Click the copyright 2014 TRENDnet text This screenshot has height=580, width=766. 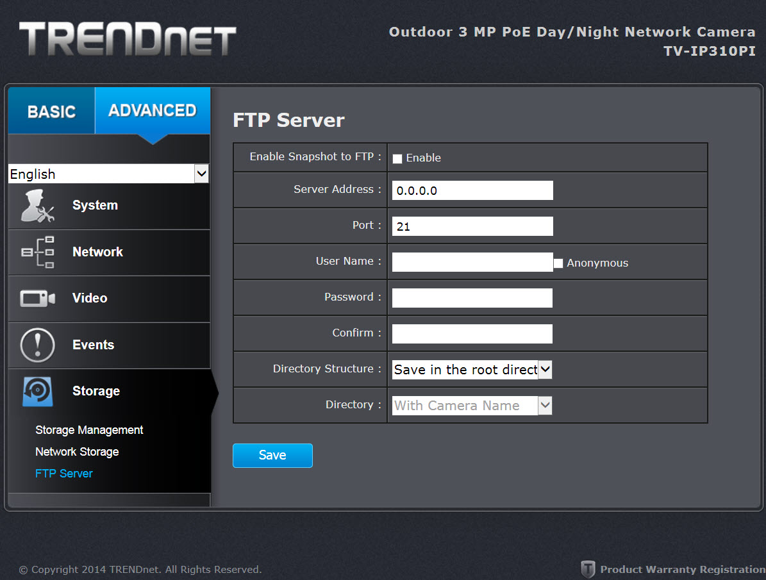140,569
